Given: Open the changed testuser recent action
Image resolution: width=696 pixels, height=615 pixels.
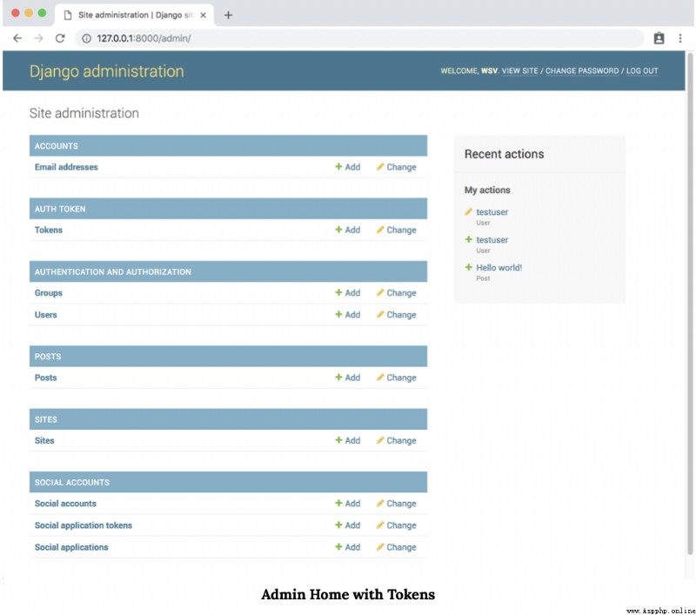Looking at the screenshot, I should click(x=492, y=212).
